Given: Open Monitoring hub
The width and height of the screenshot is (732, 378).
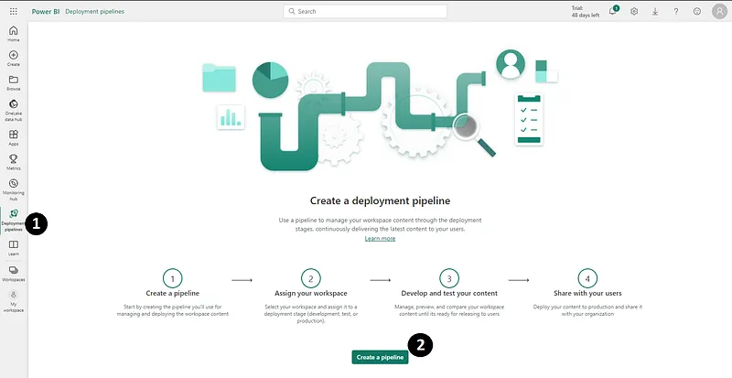Looking at the screenshot, I should 14,189.
